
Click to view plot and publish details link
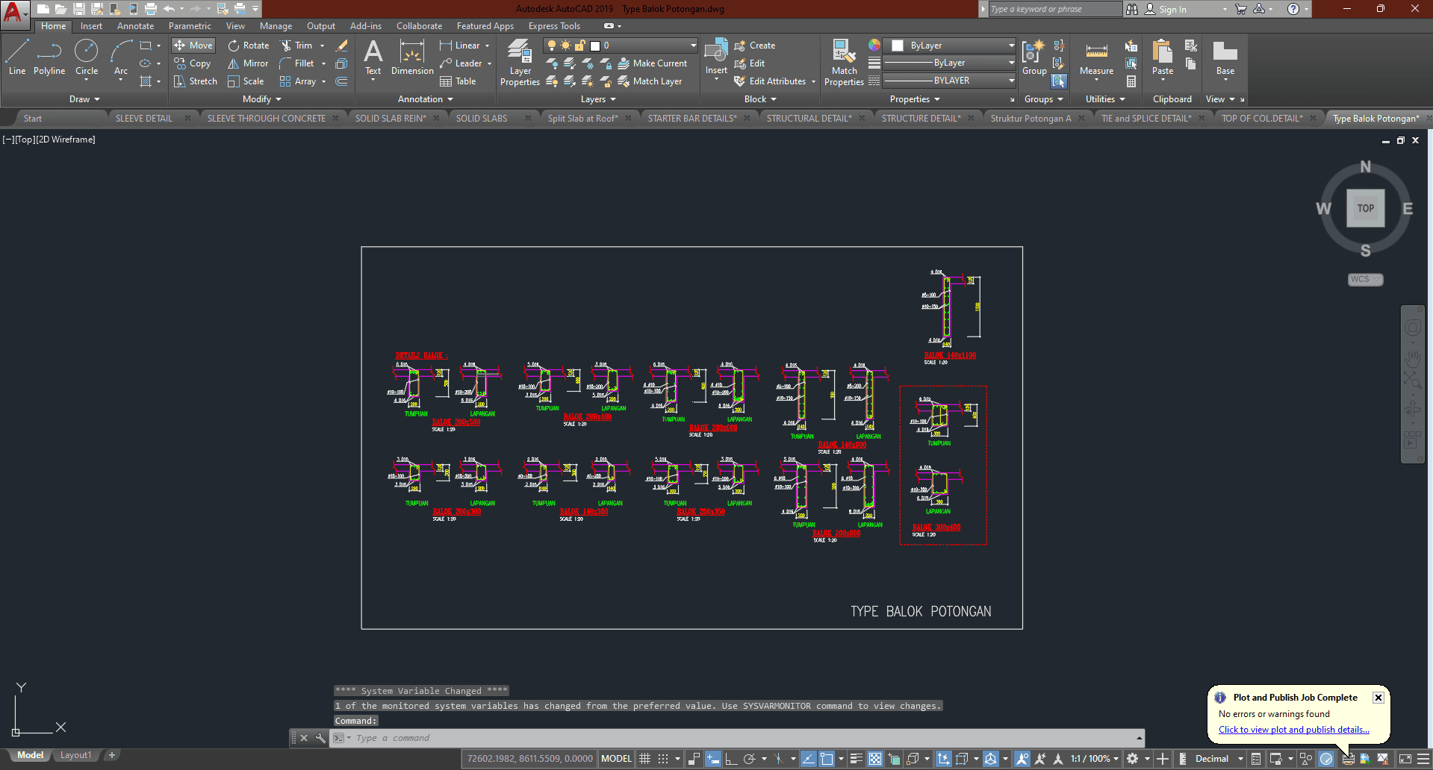coord(1293,730)
